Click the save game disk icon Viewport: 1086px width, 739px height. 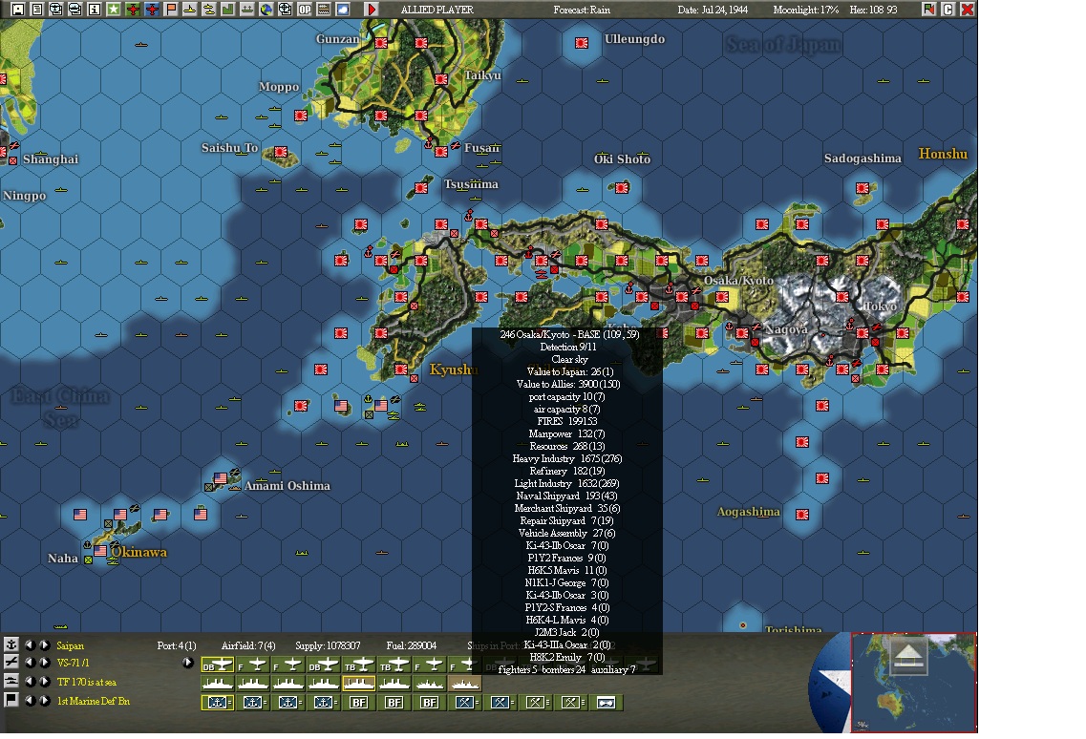coord(18,10)
